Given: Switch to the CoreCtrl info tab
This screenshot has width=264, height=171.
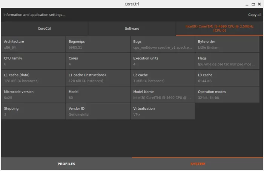Looking at the screenshot, I should pos(44,29).
